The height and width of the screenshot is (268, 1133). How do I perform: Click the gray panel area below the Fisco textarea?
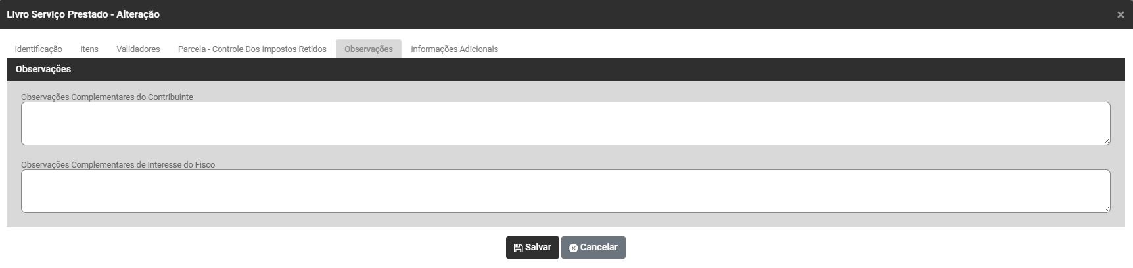pyautogui.click(x=565, y=220)
